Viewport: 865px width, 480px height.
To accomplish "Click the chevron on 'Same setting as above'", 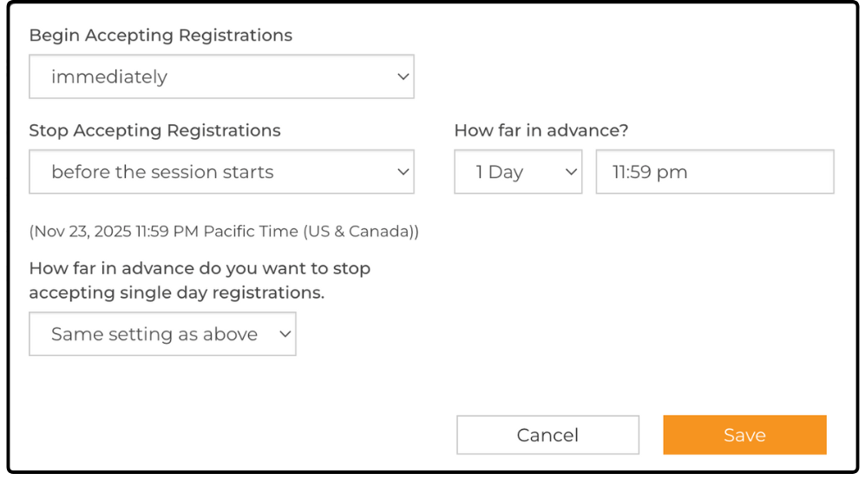I will [285, 335].
